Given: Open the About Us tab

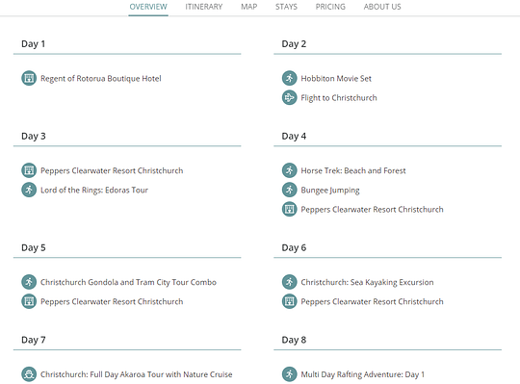Looking at the screenshot, I should point(382,7).
